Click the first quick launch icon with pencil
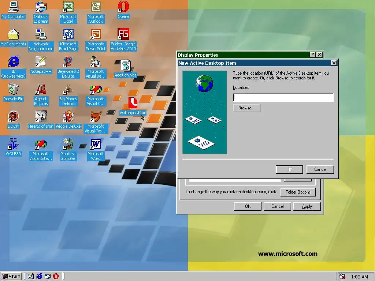The image size is (375, 281). click(x=31, y=277)
